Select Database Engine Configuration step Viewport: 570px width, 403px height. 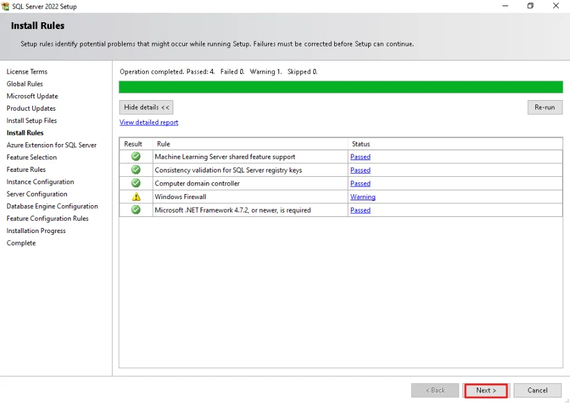(x=53, y=206)
